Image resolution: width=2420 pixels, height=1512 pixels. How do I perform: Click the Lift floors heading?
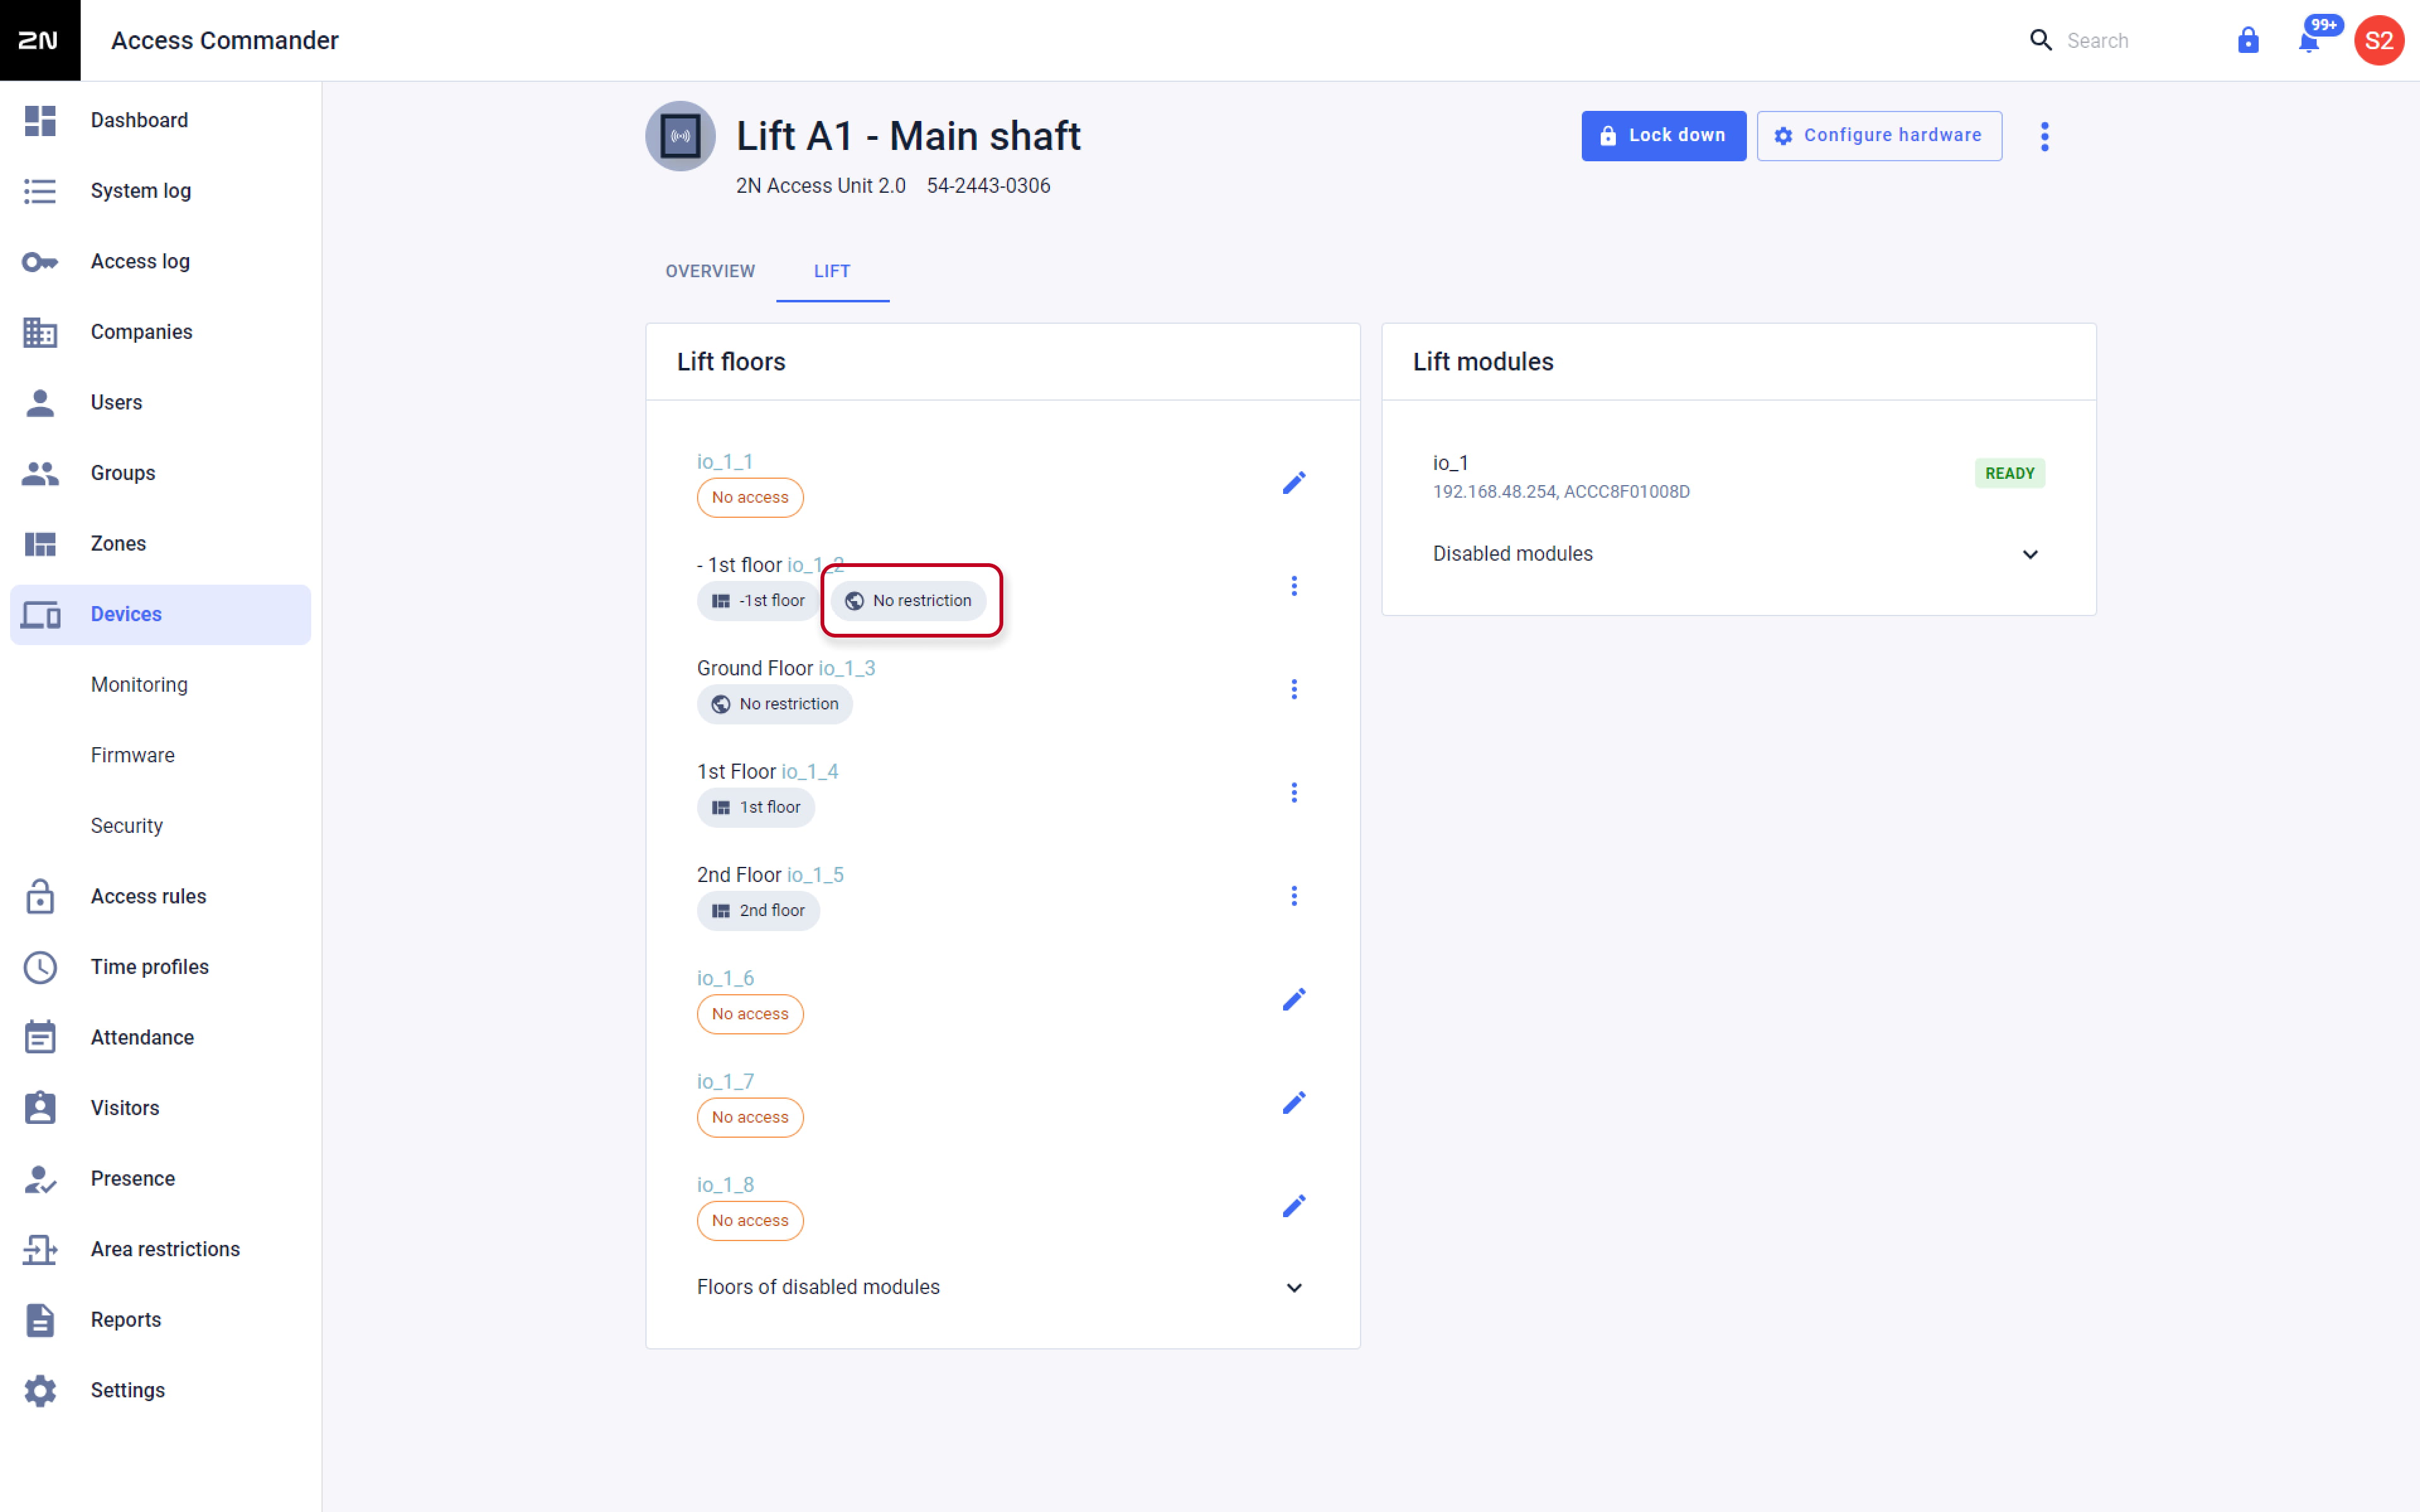(731, 362)
